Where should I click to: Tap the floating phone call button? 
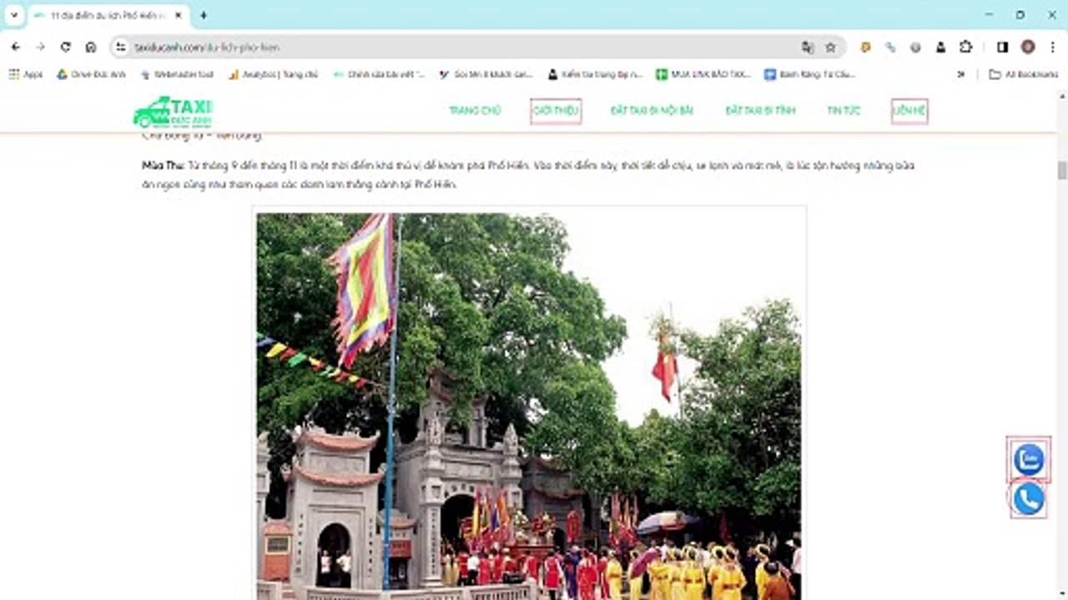pos(1028,498)
